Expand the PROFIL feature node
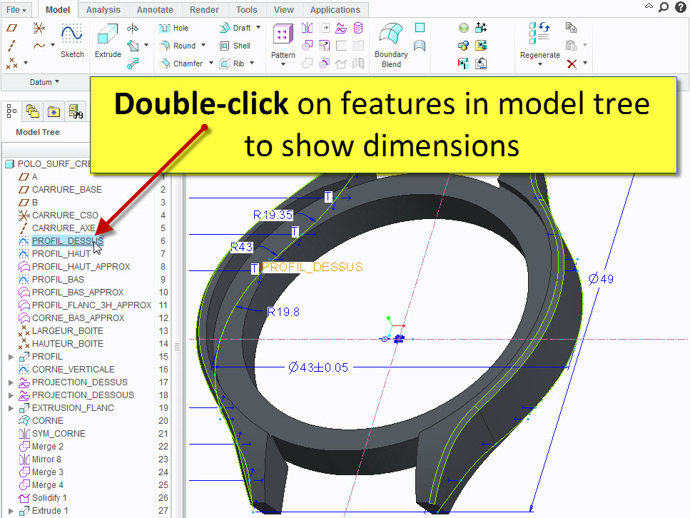This screenshot has height=518, width=690. pyautogui.click(x=11, y=357)
